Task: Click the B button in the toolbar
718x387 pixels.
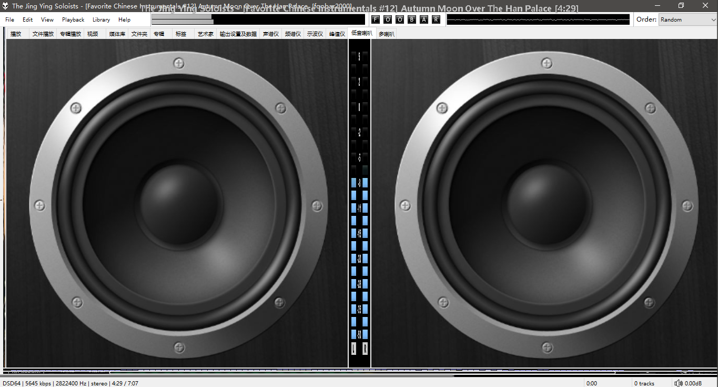Action: 412,19
